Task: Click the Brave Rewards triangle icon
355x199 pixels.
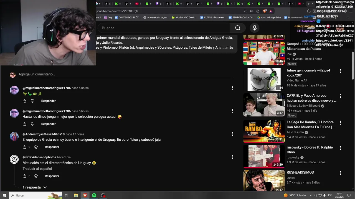Action: [x=270, y=11]
